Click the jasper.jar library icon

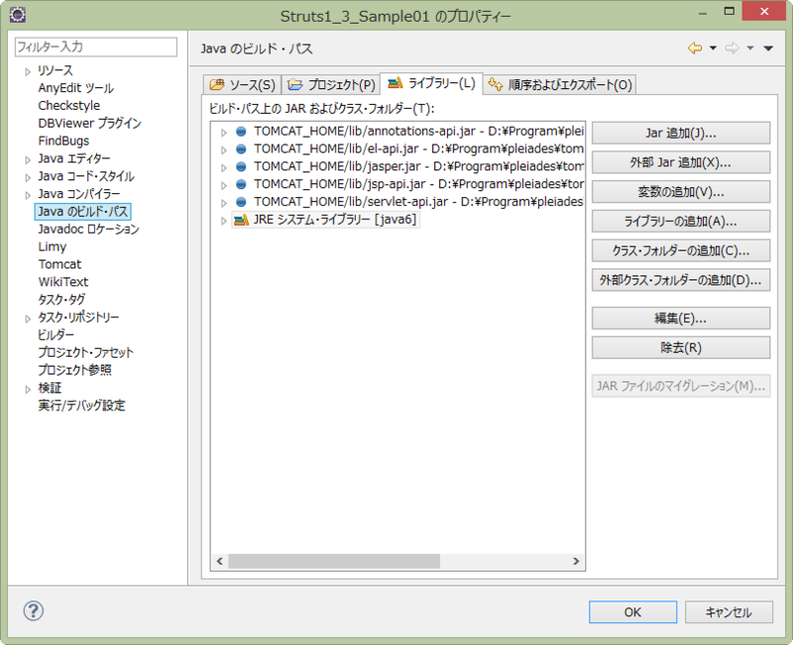241,166
